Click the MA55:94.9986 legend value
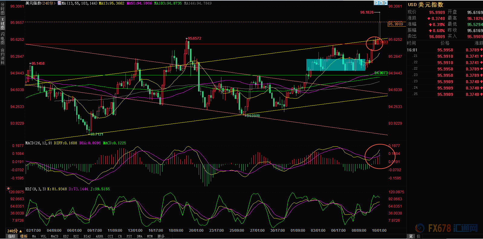 click(x=139, y=3)
